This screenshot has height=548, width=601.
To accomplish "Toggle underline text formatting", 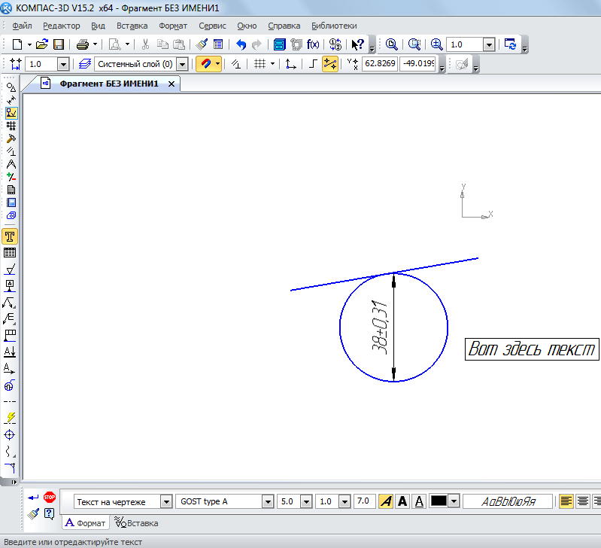I will [420, 501].
